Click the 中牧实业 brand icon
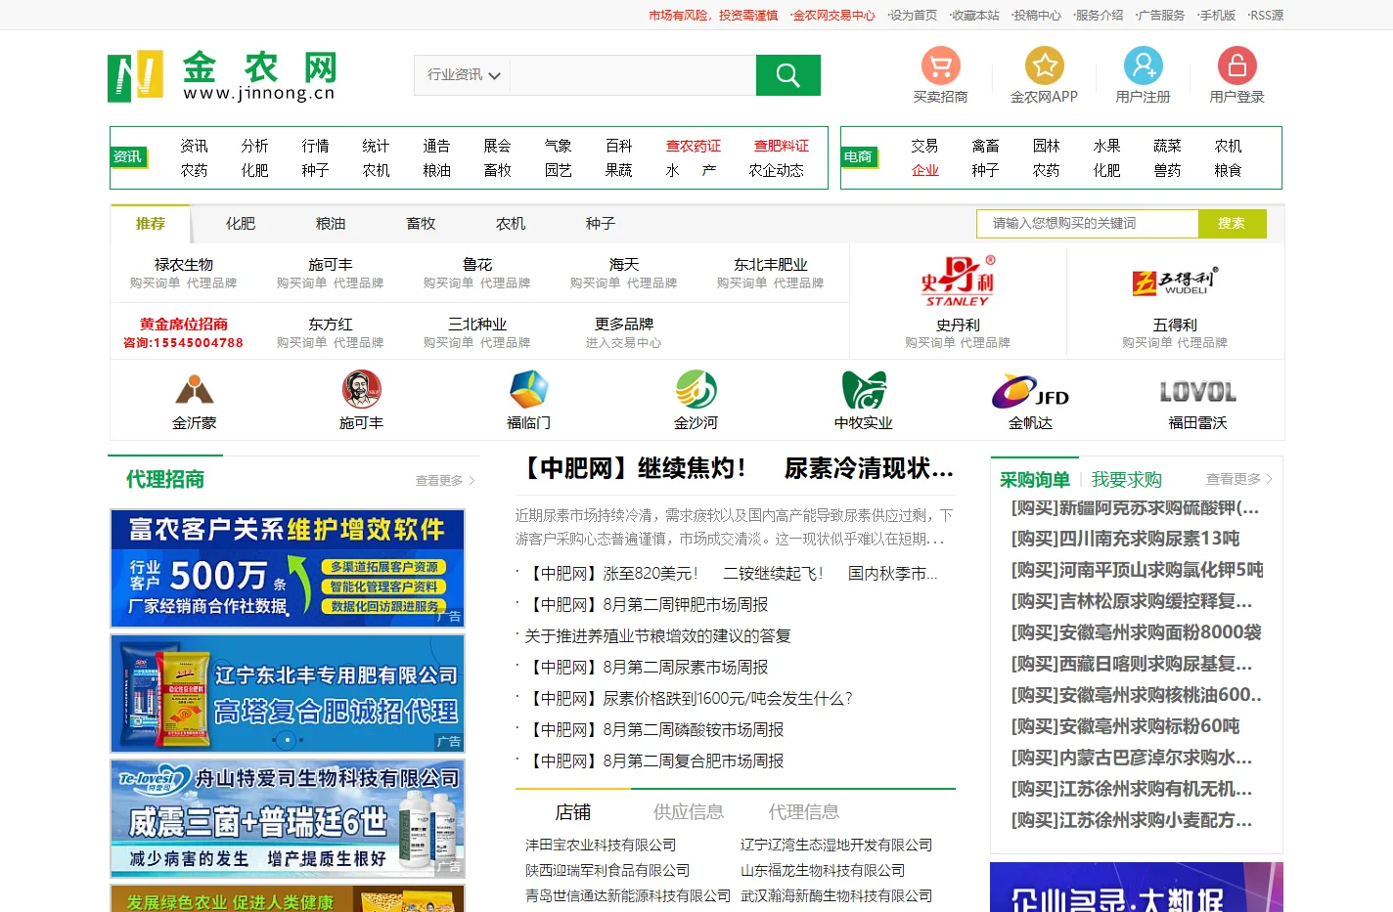 pos(864,390)
